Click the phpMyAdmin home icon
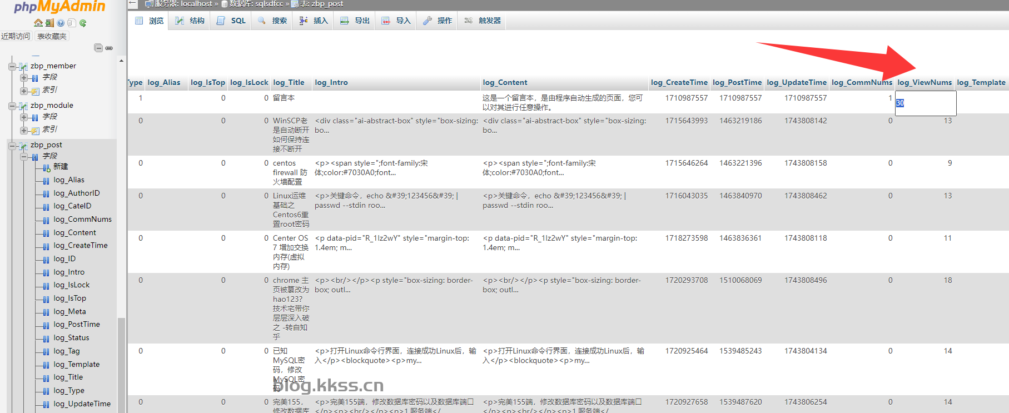Screen dimensions: 1009x413 tap(38, 23)
